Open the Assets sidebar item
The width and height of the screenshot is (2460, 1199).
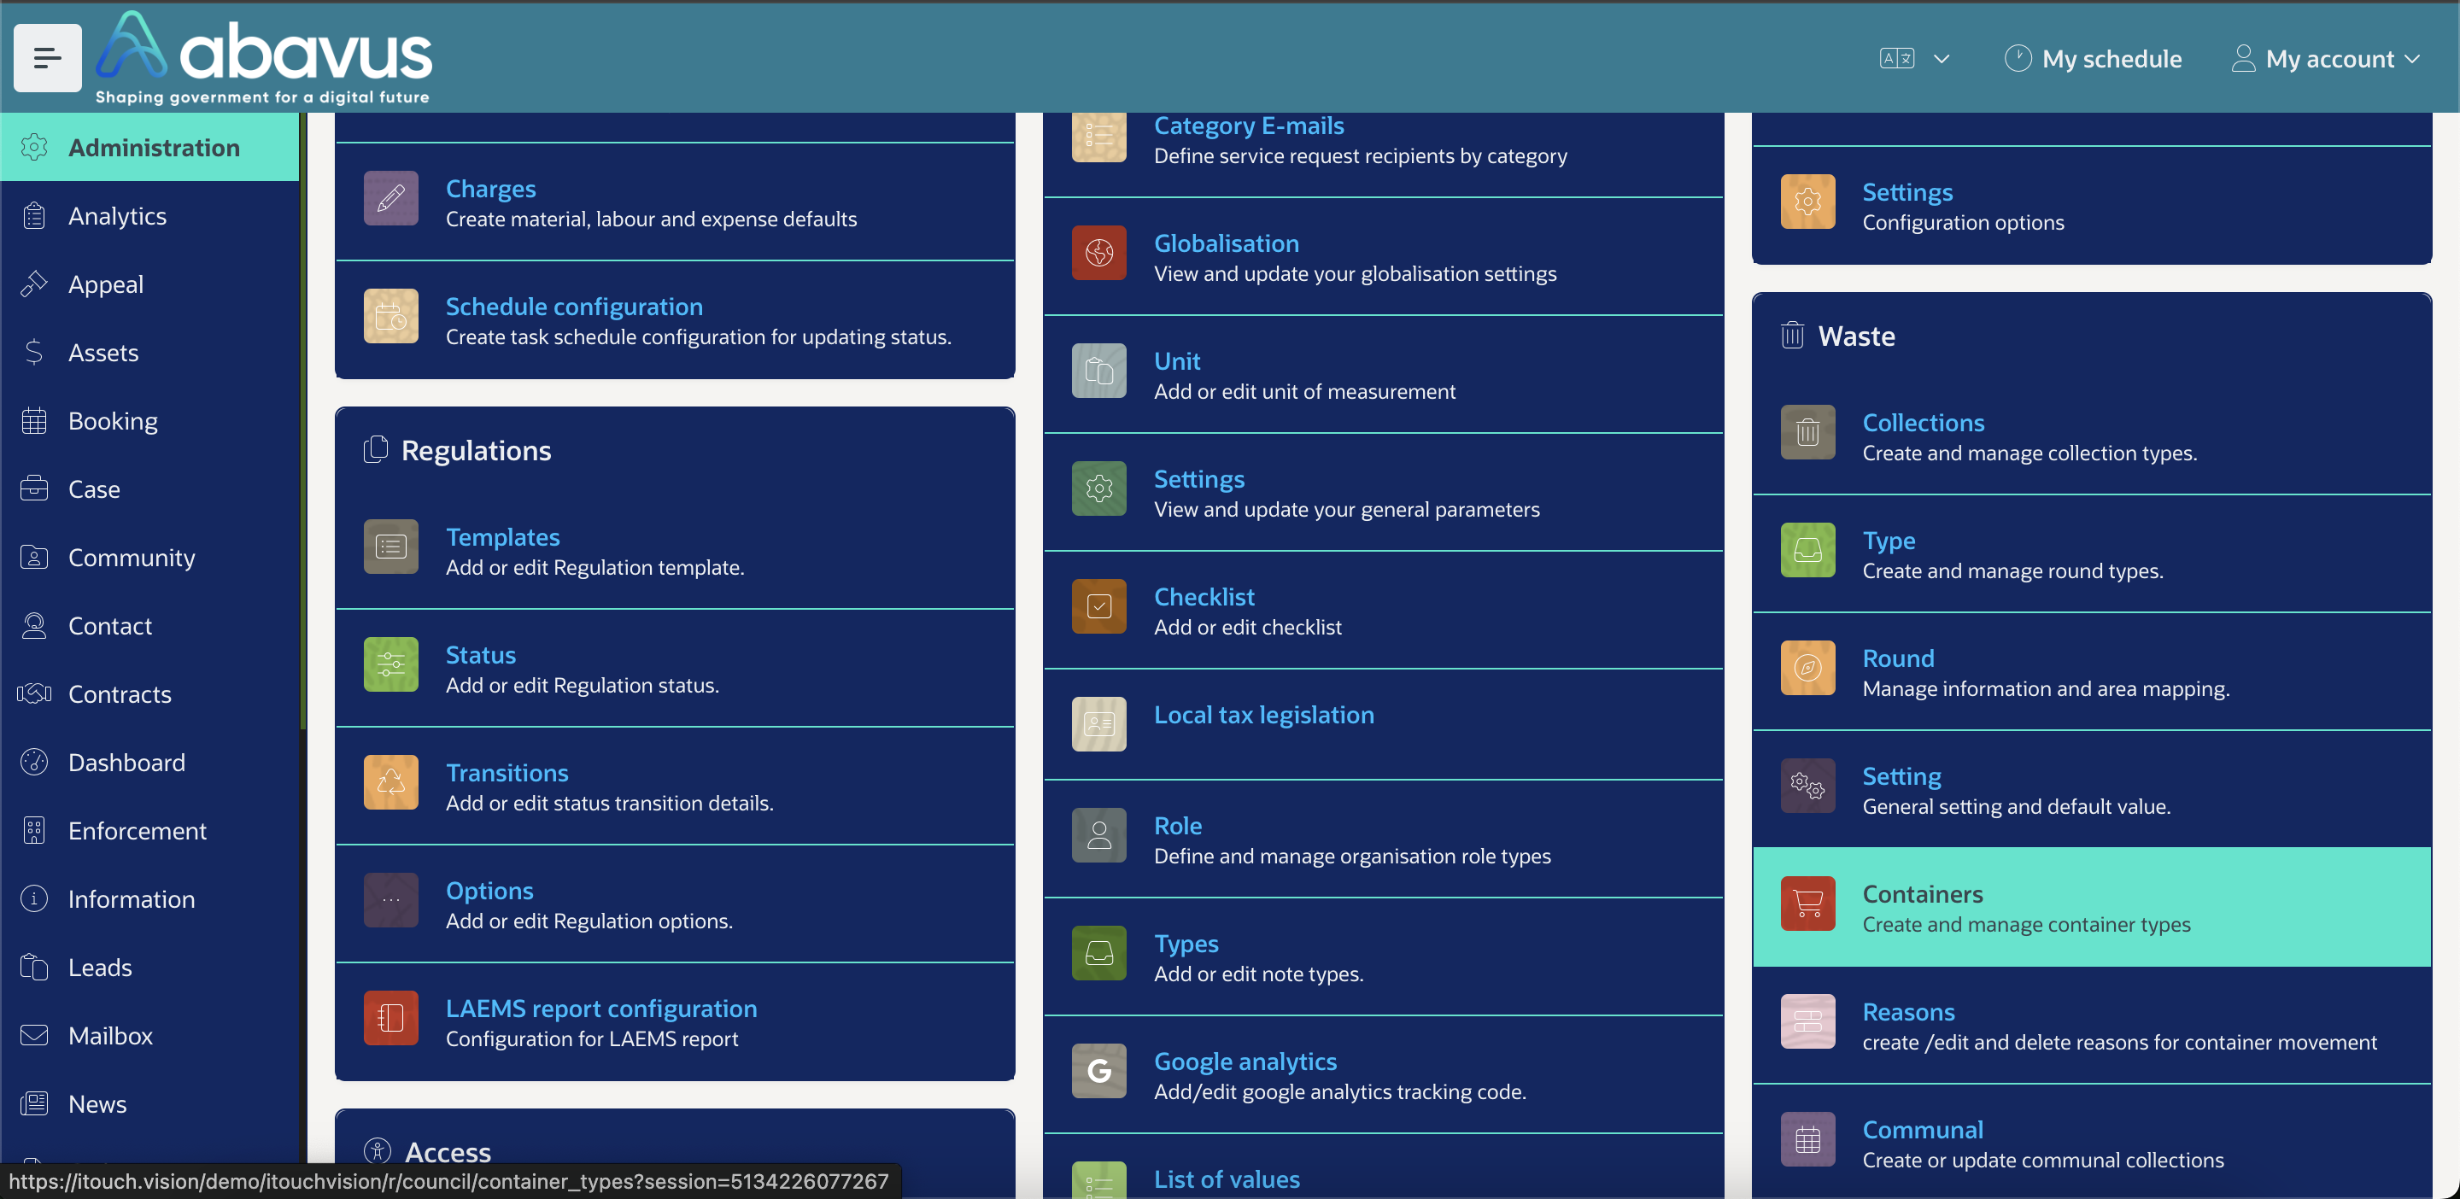tap(149, 352)
